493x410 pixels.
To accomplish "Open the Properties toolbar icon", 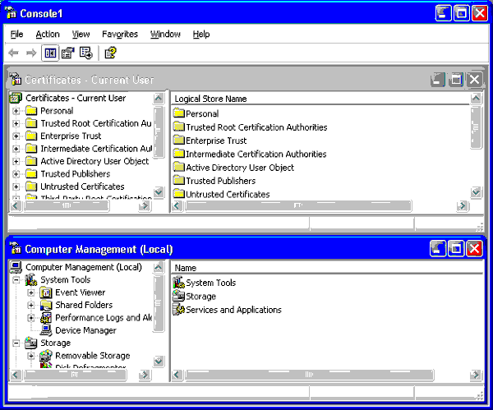I will pos(67,53).
